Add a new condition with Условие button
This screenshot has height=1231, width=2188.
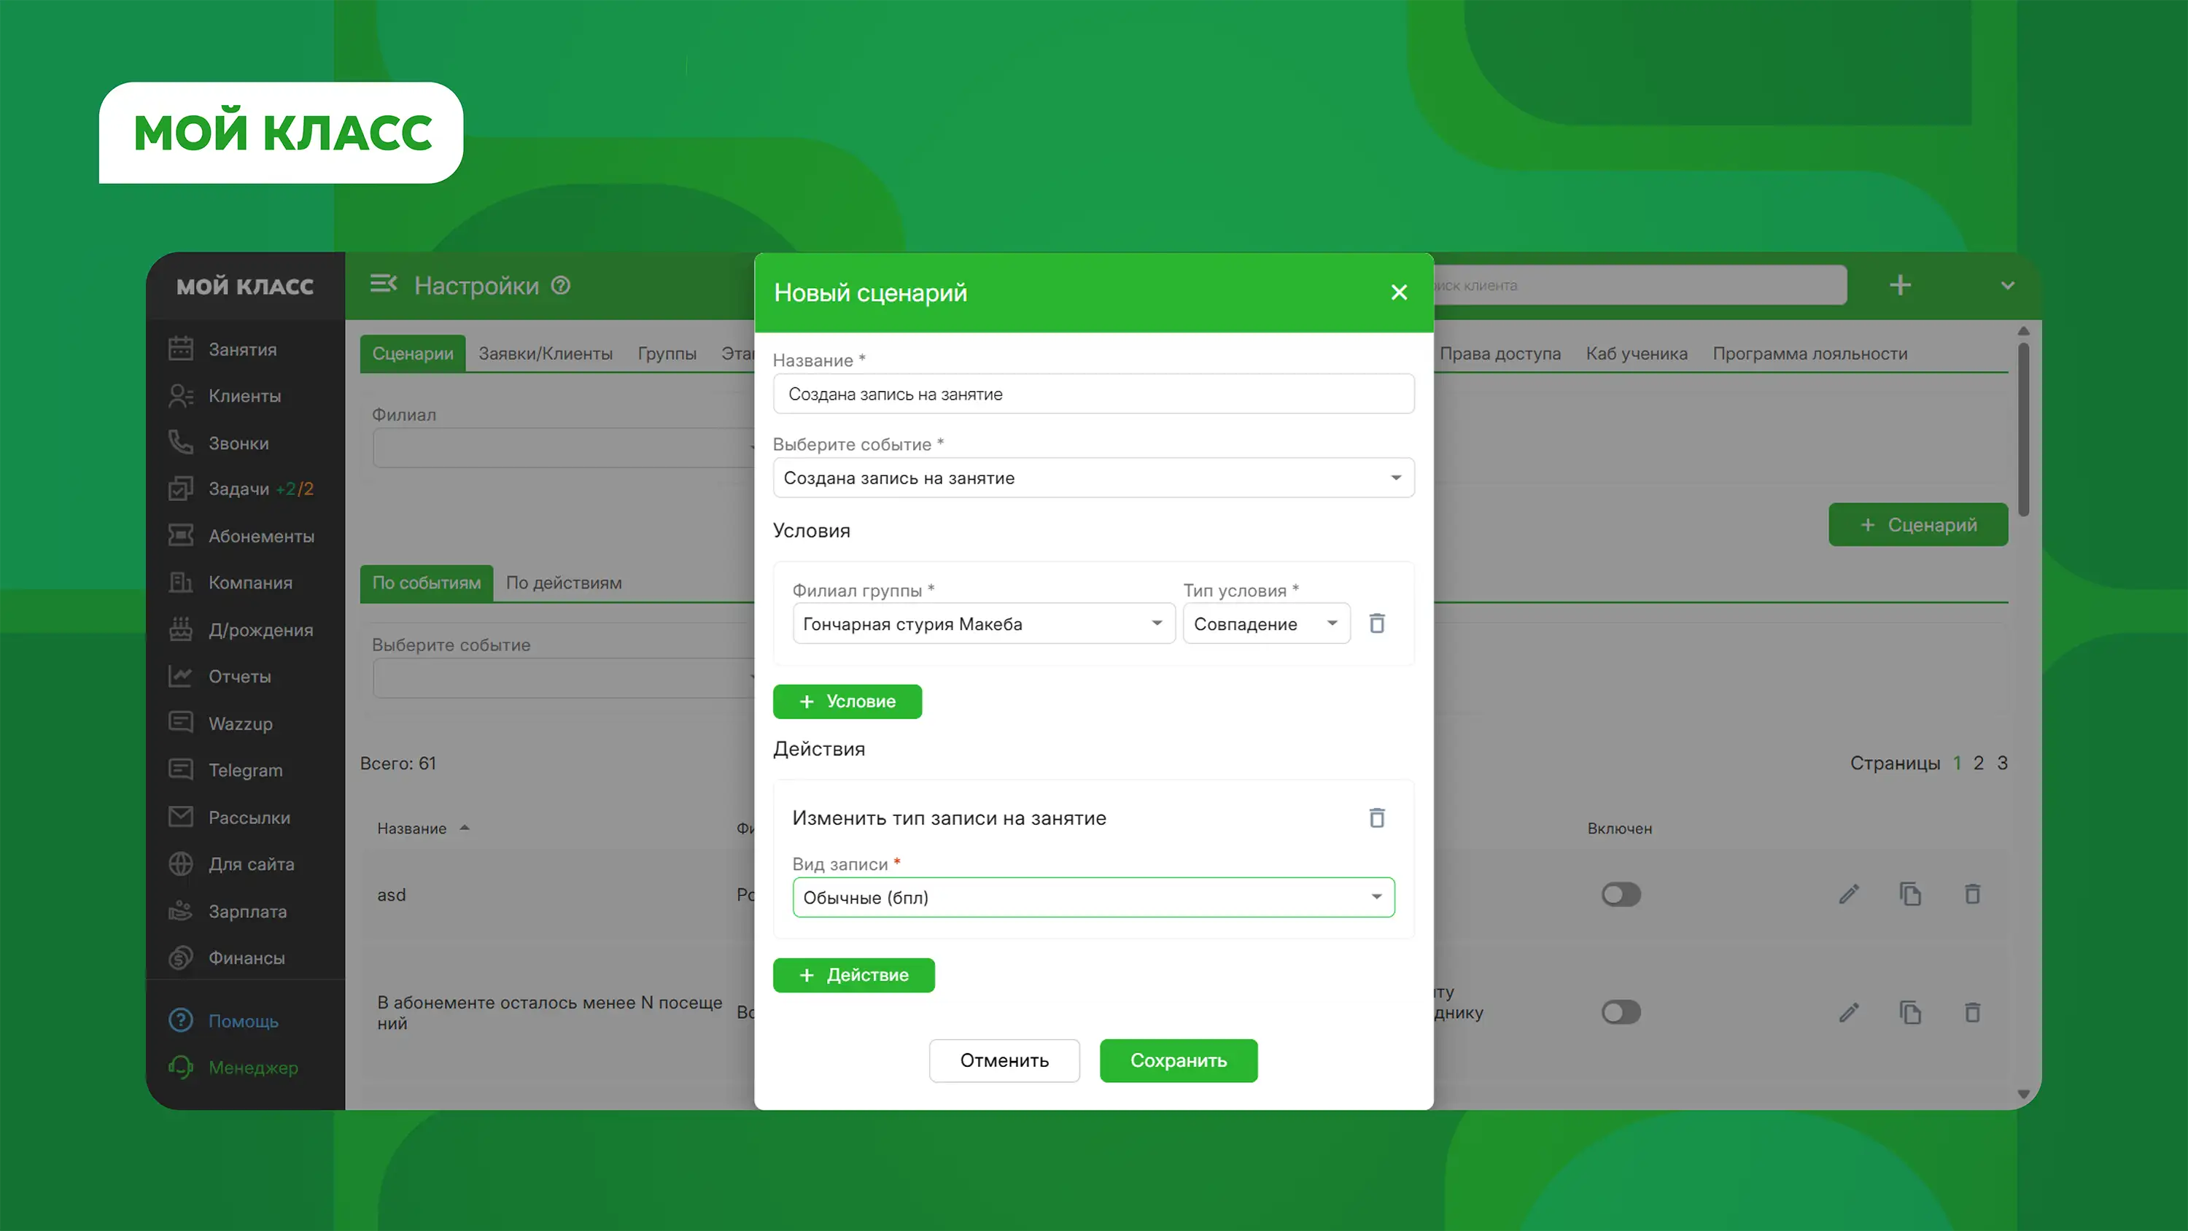[x=847, y=701]
